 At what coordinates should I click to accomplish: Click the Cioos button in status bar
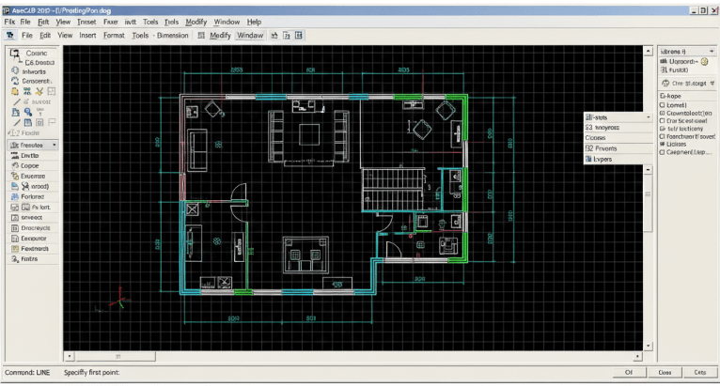[665, 372]
